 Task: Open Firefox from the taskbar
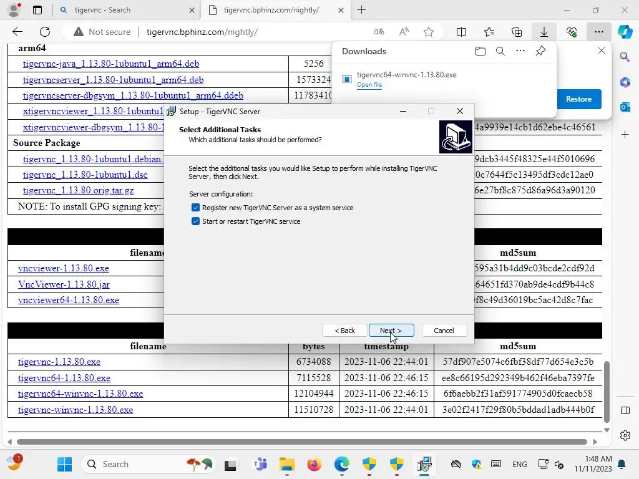[315, 464]
